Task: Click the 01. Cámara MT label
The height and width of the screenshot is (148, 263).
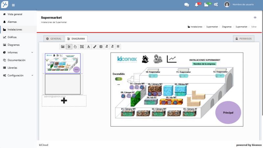Action: click(x=128, y=109)
